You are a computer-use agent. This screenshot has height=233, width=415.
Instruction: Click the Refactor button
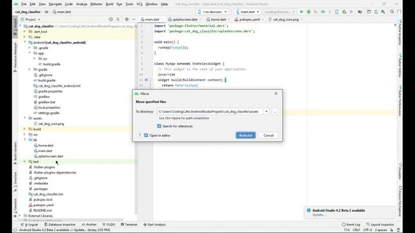pos(246,135)
